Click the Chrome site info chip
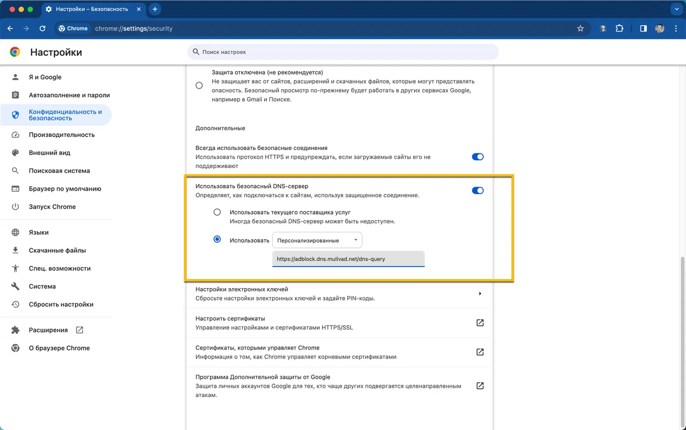 click(x=73, y=28)
